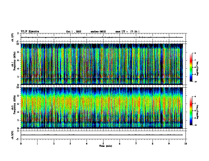Click the "ch.1(V)" waveform axis label
This screenshot has width=209, height=161.
[12, 37]
